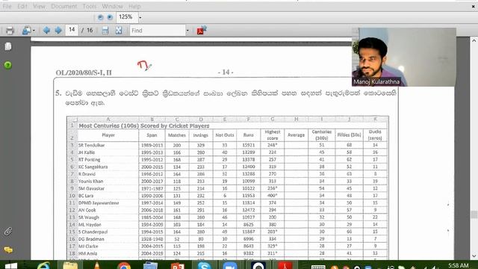Click the 'Not Outs' column header
Image resolution: width=478 pixels, height=269 pixels.
(x=225, y=135)
